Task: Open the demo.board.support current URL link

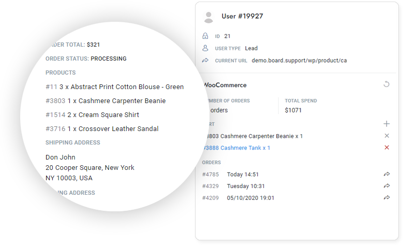Action: [299, 61]
